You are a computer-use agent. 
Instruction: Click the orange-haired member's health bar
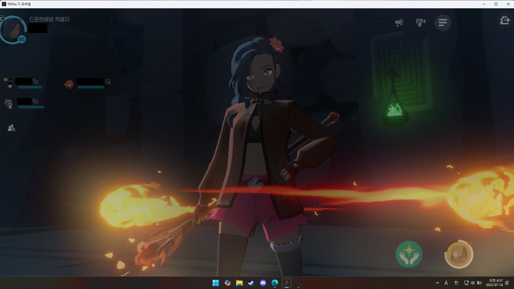(90, 87)
